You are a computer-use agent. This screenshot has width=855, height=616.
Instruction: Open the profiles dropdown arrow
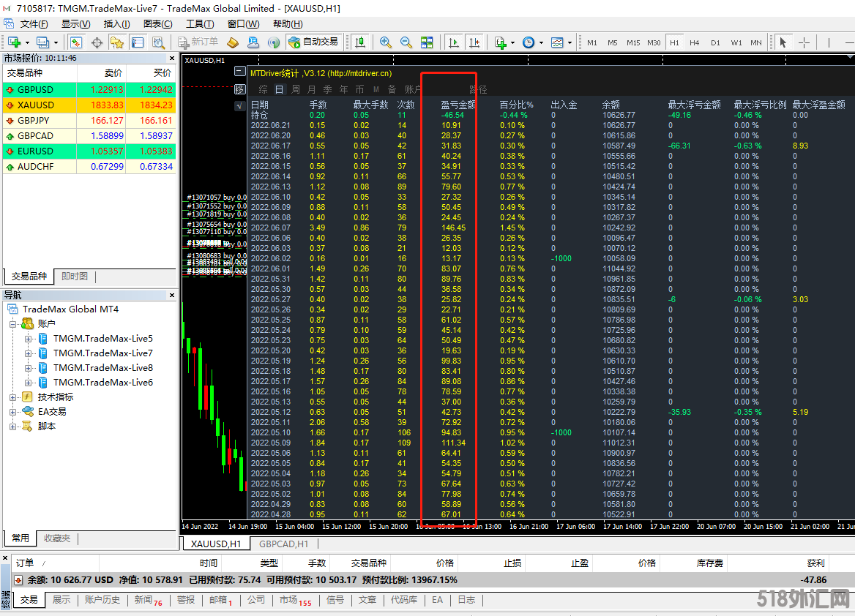pos(56,42)
